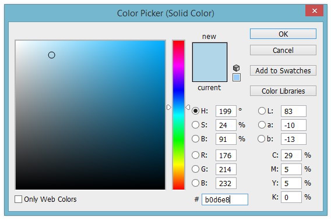Click the Cancel button
Viewport: 331px width, 221px height.
pyautogui.click(x=283, y=50)
